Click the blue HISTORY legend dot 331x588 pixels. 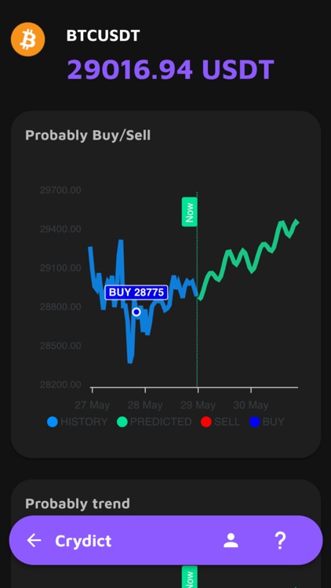pos(53,422)
